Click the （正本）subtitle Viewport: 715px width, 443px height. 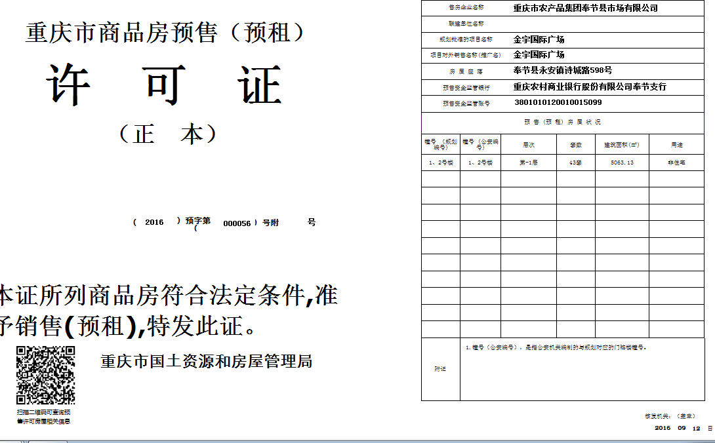point(168,134)
